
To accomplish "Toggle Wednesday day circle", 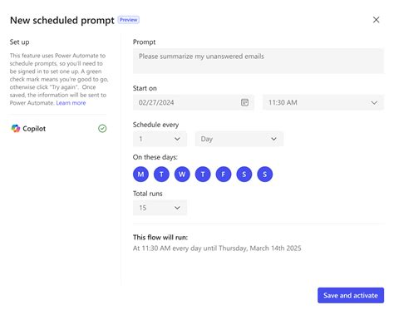I will [182, 175].
